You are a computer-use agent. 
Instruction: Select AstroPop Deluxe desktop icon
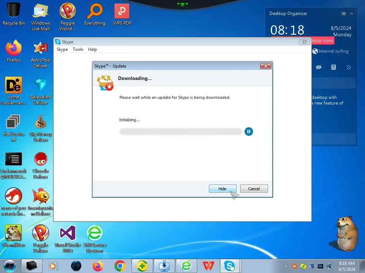(x=41, y=54)
